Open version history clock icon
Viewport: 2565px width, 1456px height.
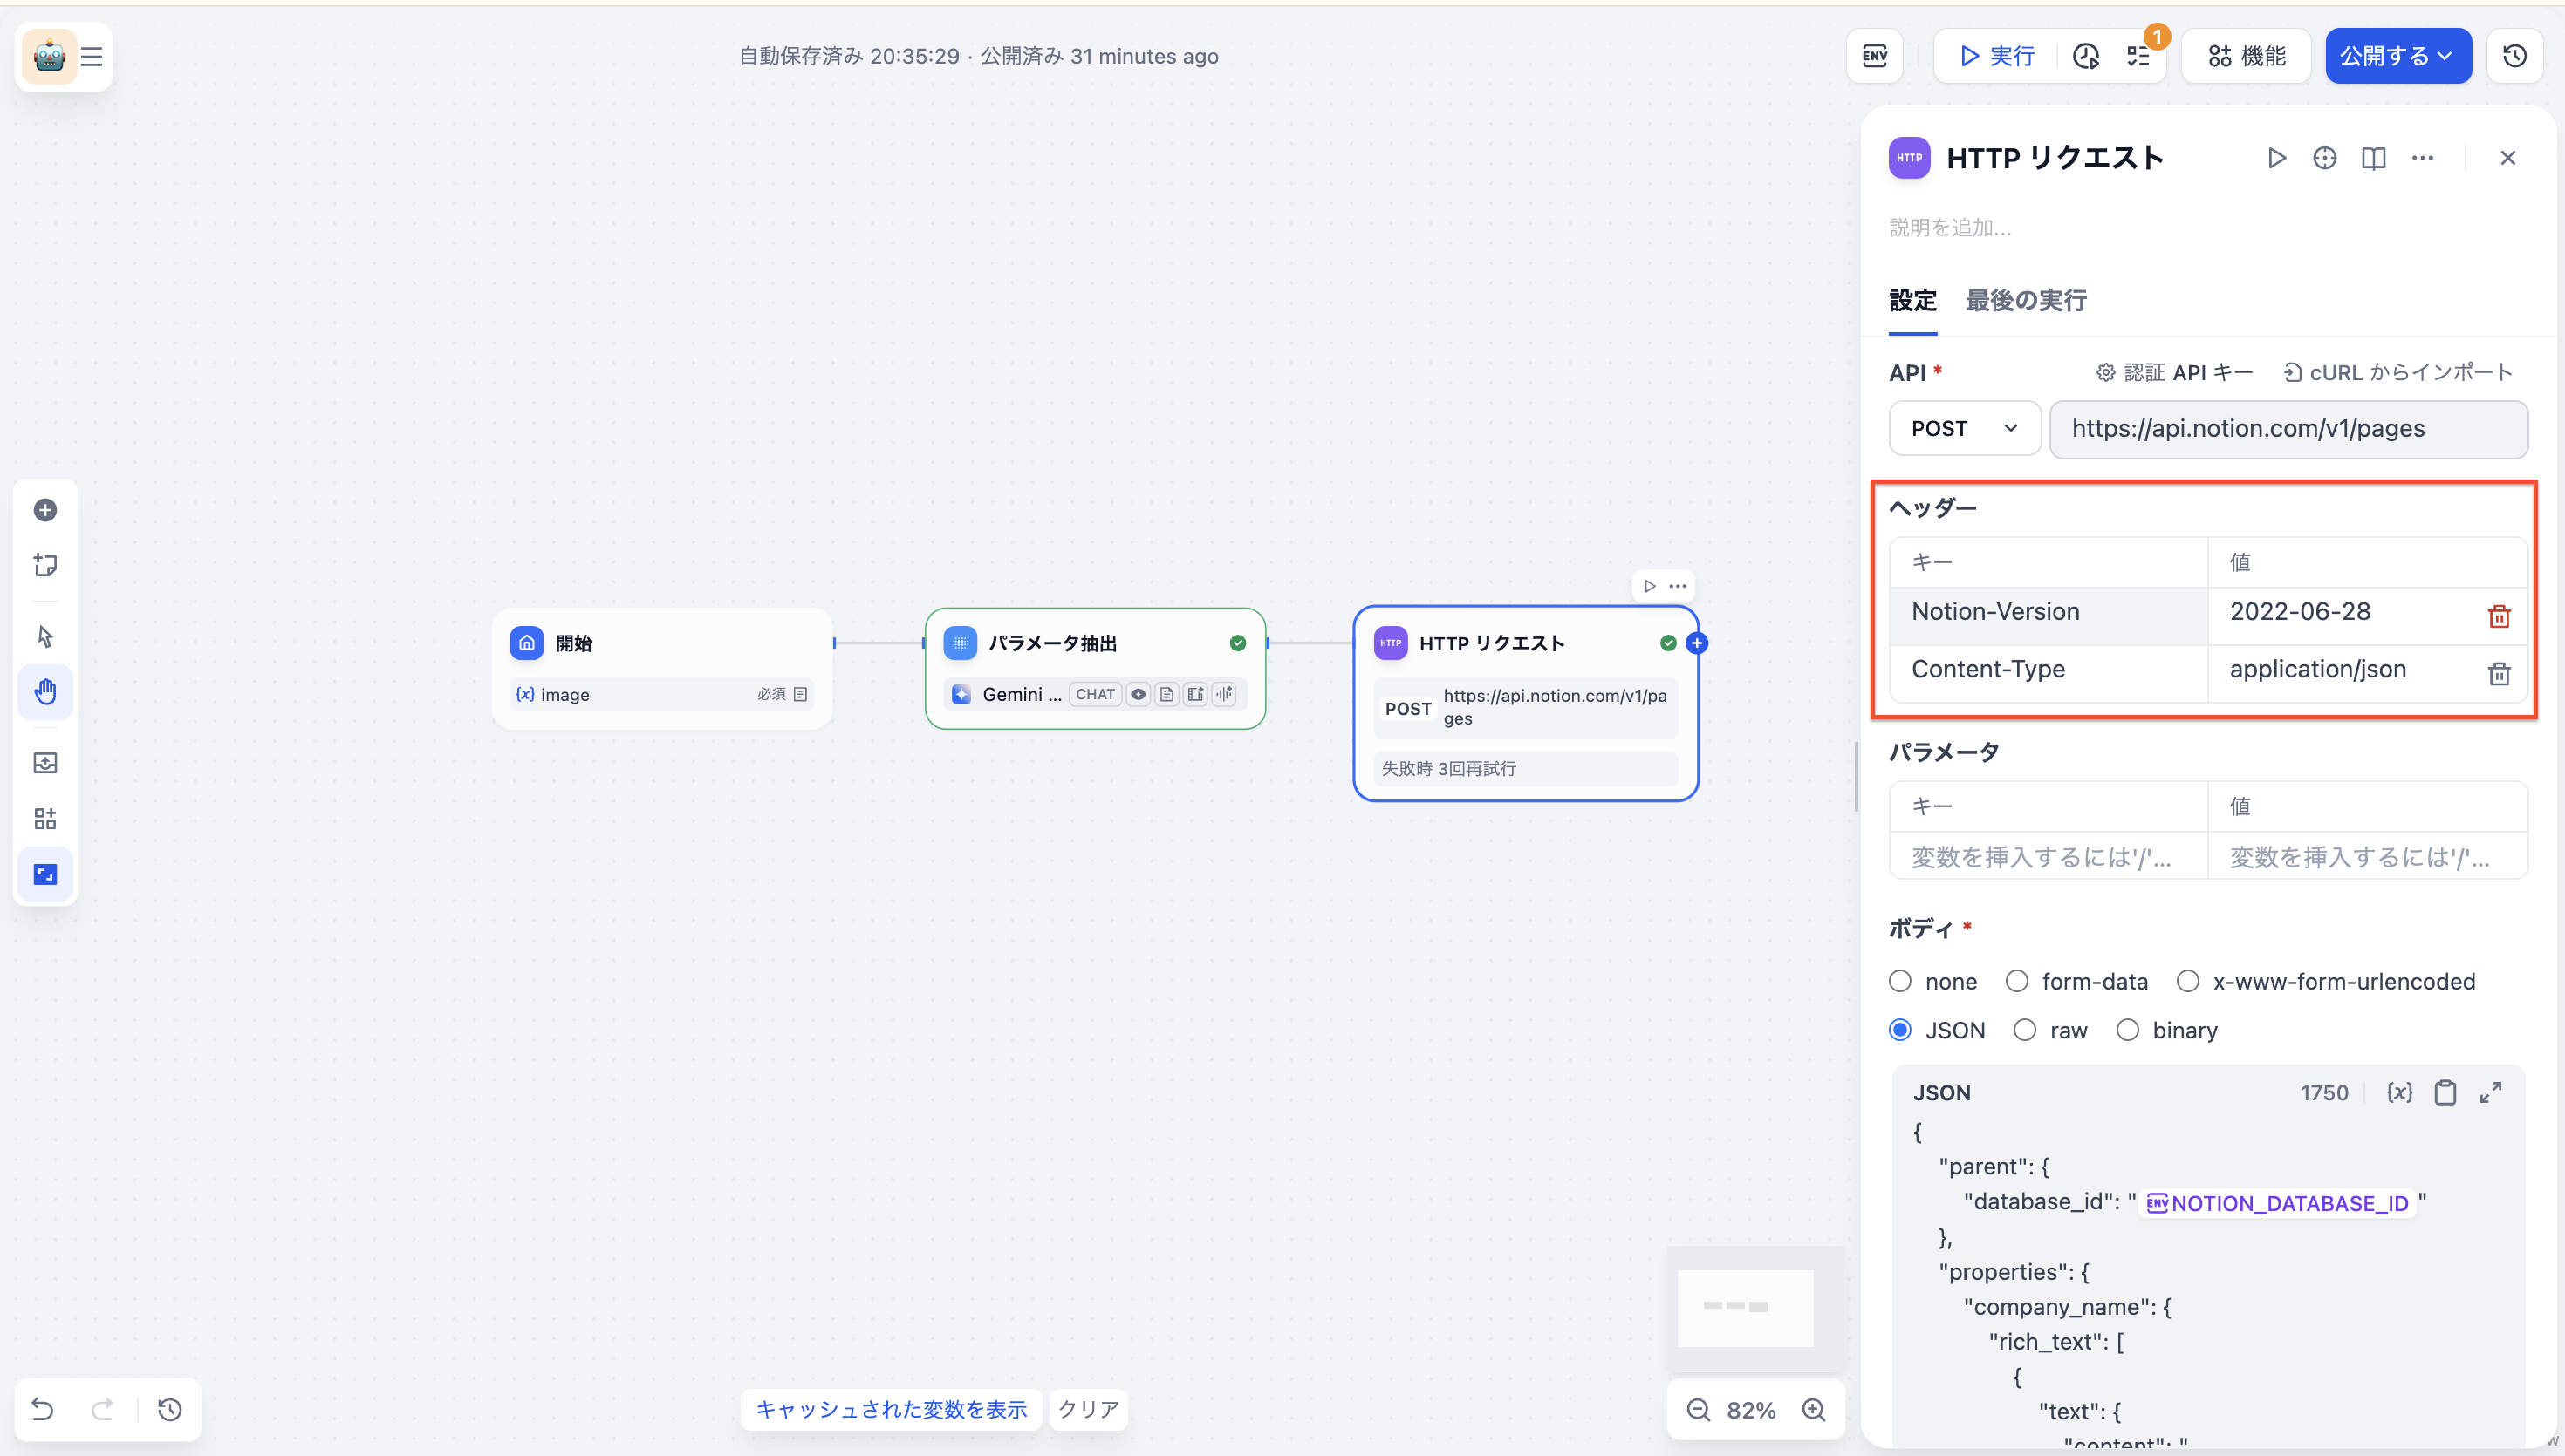[x=2514, y=56]
